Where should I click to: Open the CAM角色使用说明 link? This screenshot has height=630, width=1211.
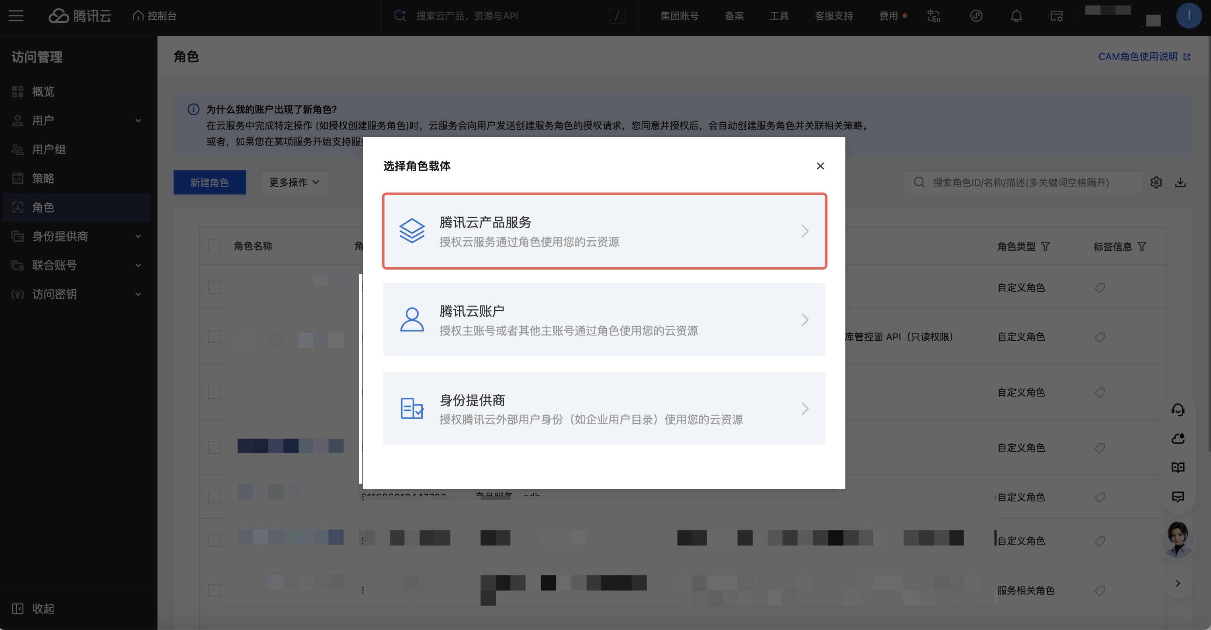tap(1144, 56)
